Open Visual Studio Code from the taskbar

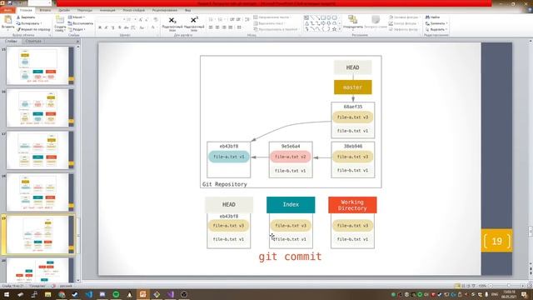(x=89, y=294)
